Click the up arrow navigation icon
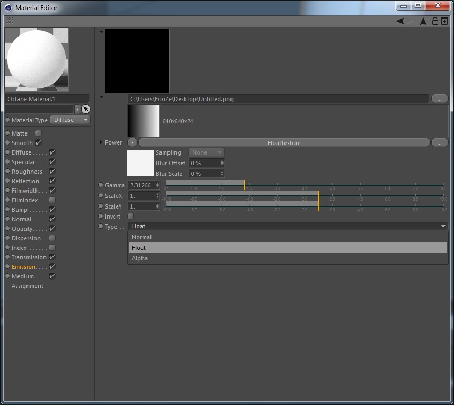 point(423,21)
